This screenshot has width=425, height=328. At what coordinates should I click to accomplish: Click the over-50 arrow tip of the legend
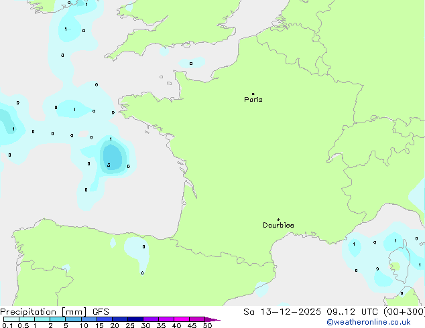pos(213,319)
